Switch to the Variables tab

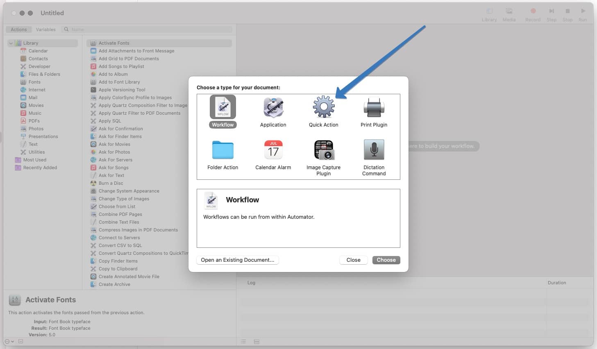tap(45, 29)
